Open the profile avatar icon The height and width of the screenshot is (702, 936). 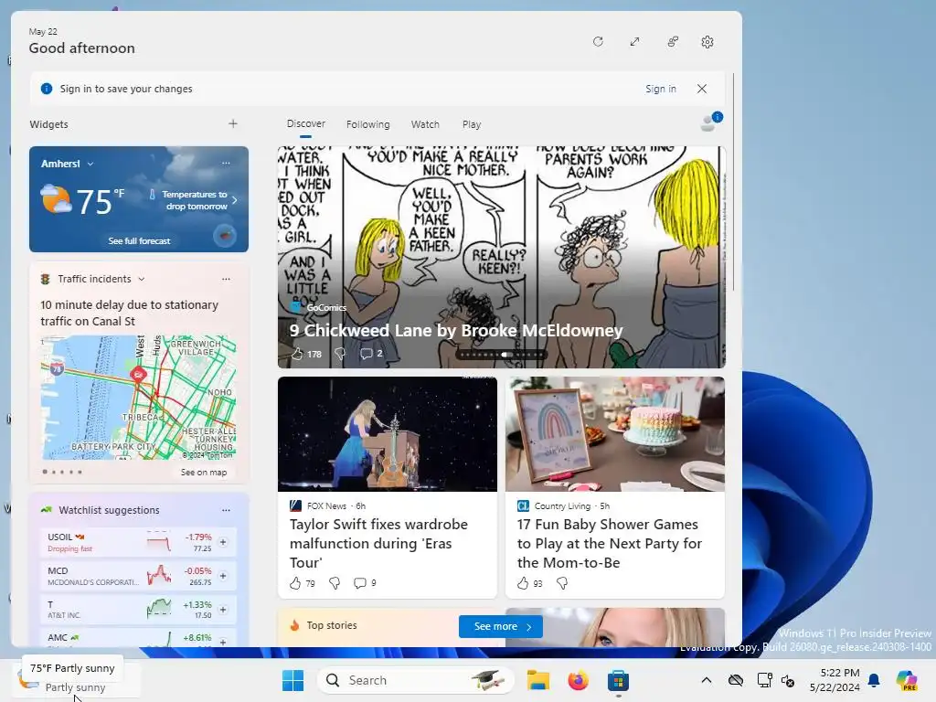click(x=709, y=122)
